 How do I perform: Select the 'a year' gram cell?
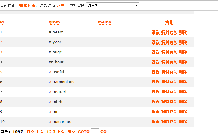(72, 42)
